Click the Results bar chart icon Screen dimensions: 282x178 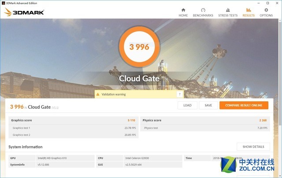[249, 10]
